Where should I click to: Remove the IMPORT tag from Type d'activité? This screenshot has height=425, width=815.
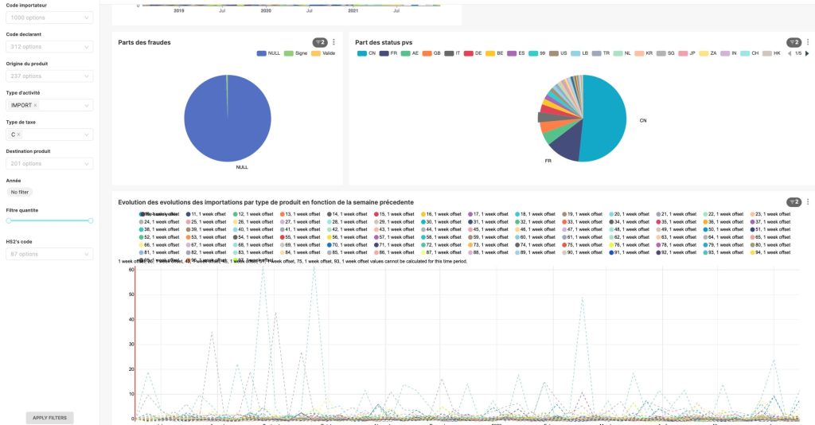click(x=35, y=106)
